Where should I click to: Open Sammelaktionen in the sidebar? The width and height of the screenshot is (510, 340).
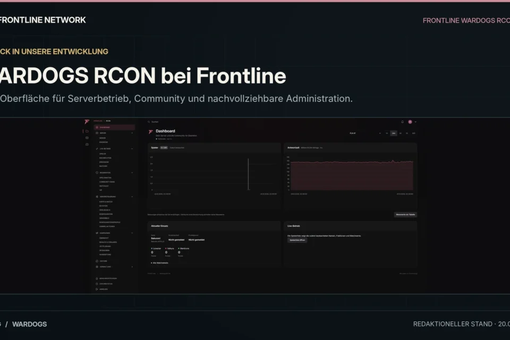point(107,226)
